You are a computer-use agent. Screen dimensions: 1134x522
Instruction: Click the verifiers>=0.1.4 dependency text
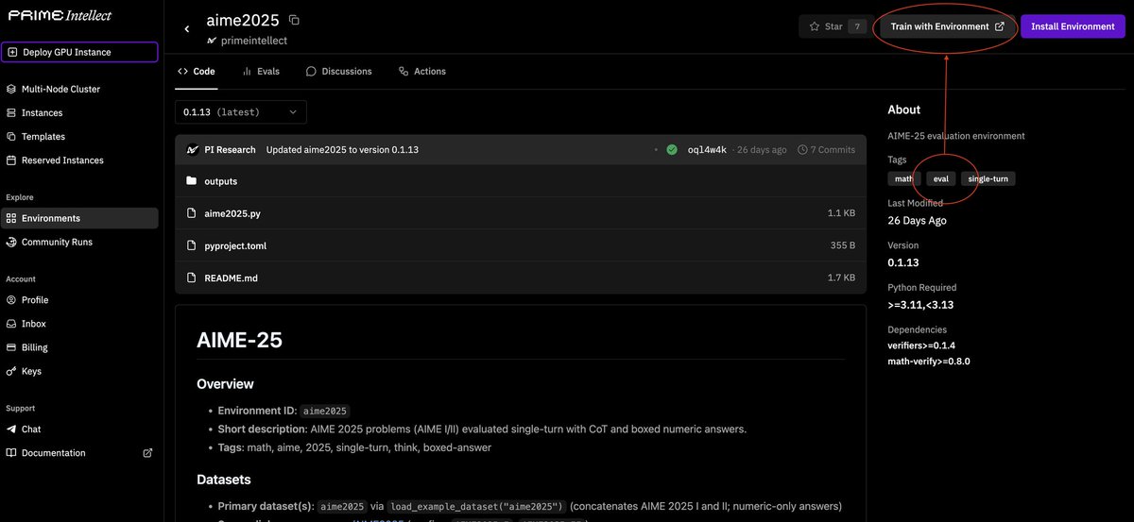[x=921, y=345]
